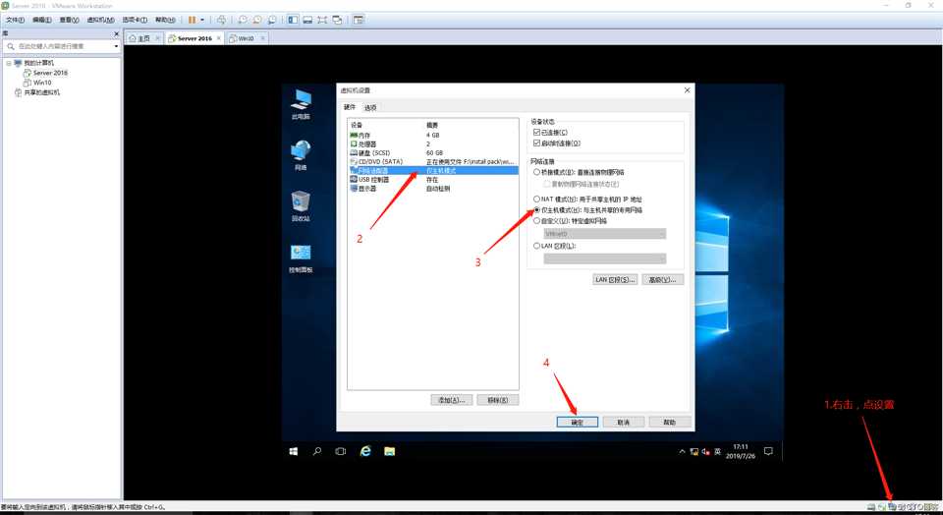
Task: Toggle the 启动时连接(O) checkbox
Action: (x=536, y=143)
